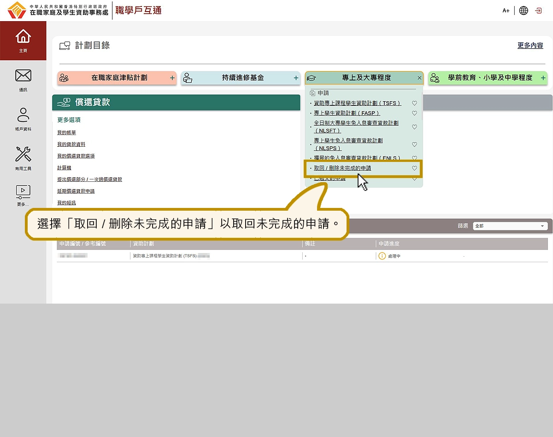This screenshot has width=553, height=437.
Task: Open the 篩選 全部 filter dropdown
Action: pos(510,226)
